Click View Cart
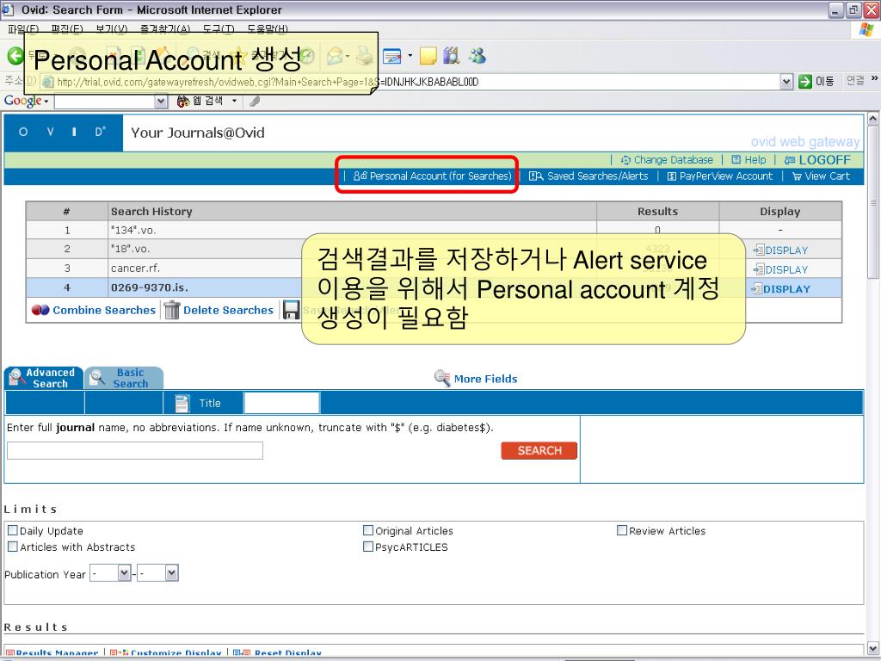Screen dimensions: 881x661 [821, 176]
